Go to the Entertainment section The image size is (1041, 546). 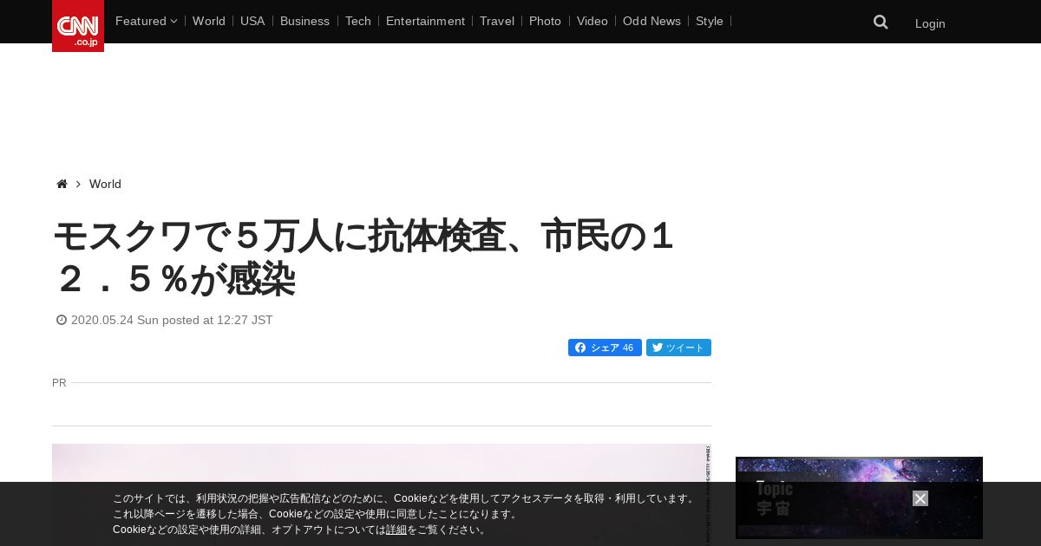[425, 21]
